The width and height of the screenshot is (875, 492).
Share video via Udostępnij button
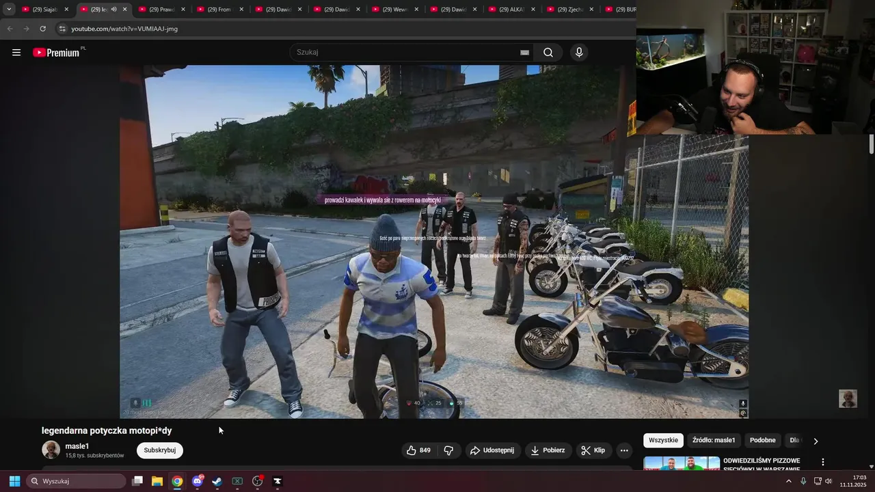click(x=493, y=450)
